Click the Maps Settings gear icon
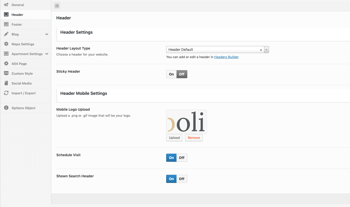The height and width of the screenshot is (207, 350). coord(6,44)
